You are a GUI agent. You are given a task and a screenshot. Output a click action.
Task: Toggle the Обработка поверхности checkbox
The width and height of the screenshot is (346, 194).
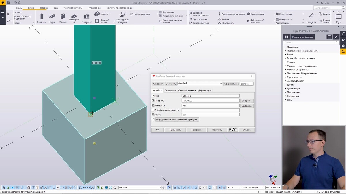tap(153, 110)
